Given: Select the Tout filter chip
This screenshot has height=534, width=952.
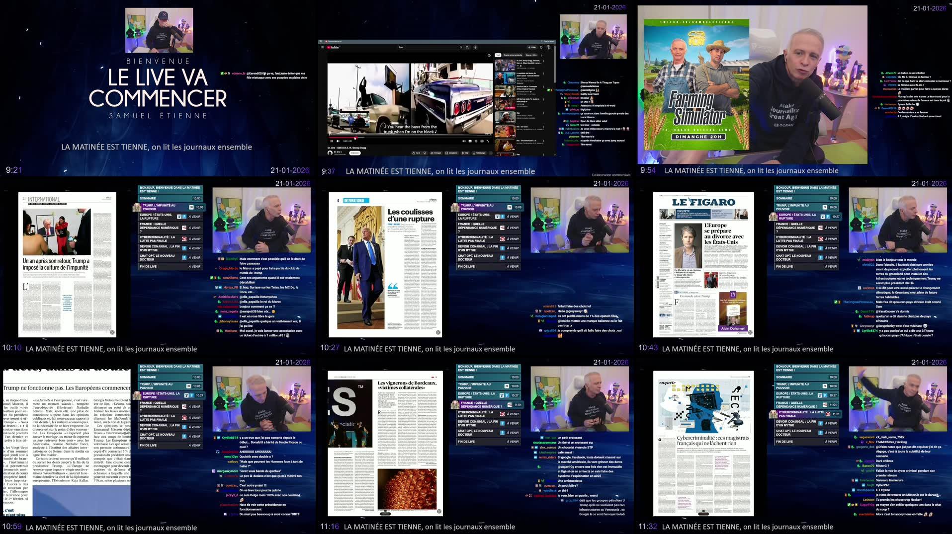Looking at the screenshot, I should [498, 55].
